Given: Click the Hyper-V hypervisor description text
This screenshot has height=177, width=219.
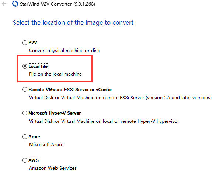Looking at the screenshot, I should click(104, 121).
